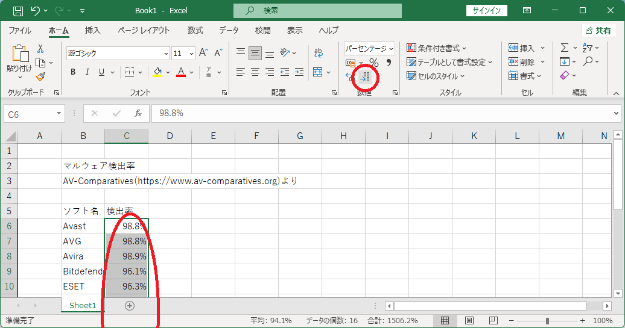Open the データ tab
The image size is (625, 328).
229,31
